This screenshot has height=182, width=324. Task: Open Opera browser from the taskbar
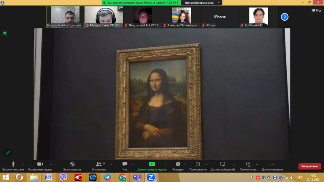click(19, 178)
